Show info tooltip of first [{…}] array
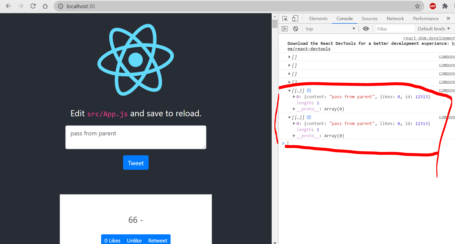The height and width of the screenshot is (244, 455). tap(309, 91)
